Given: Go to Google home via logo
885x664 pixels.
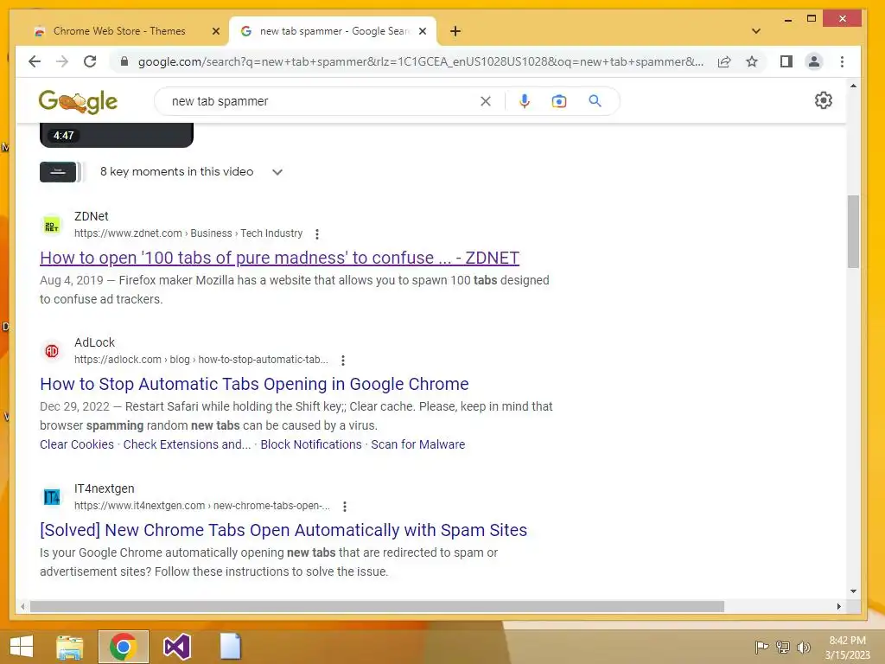Looking at the screenshot, I should tap(78, 102).
